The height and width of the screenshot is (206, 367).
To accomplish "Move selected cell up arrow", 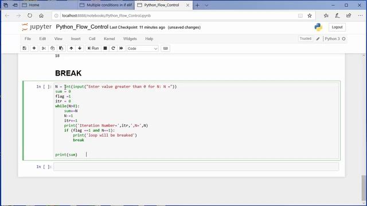I will coord(71,48).
